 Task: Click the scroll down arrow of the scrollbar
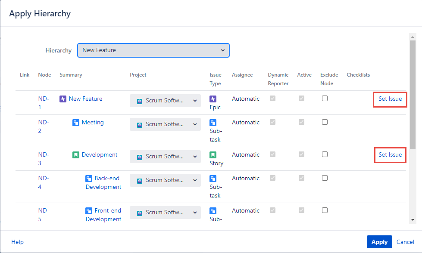(x=413, y=219)
